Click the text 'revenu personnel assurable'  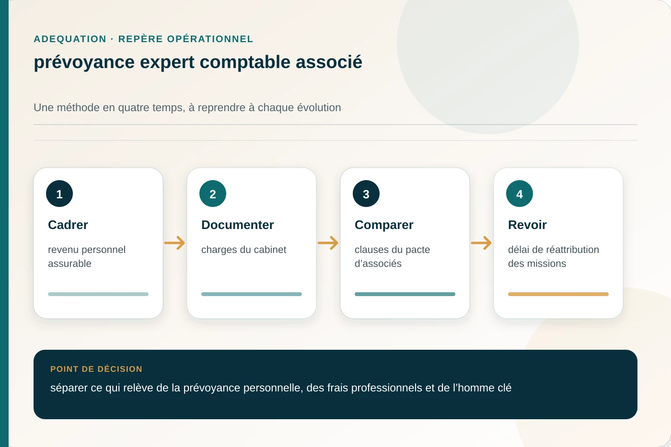pos(87,256)
